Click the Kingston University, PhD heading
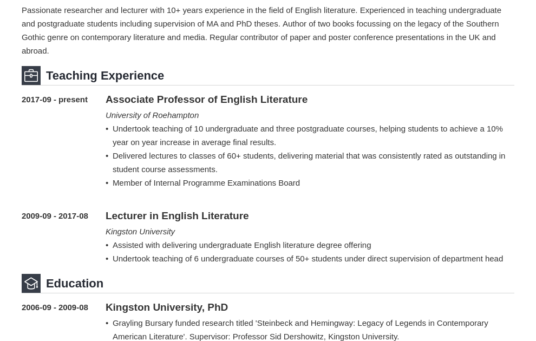This screenshot has height=341, width=536. click(167, 307)
